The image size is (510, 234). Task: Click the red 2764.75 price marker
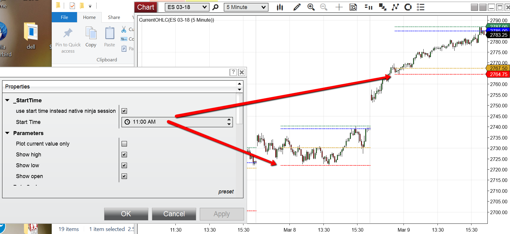(498, 74)
